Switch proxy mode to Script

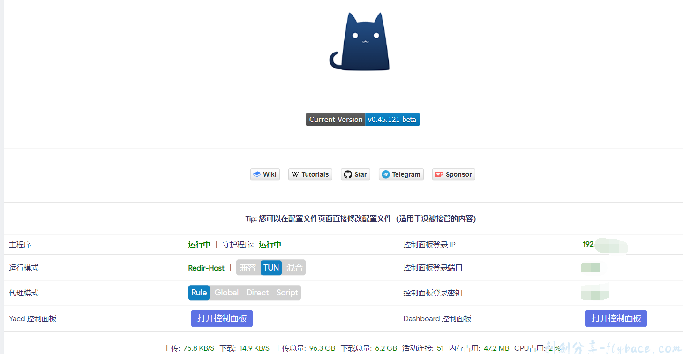[x=287, y=293]
